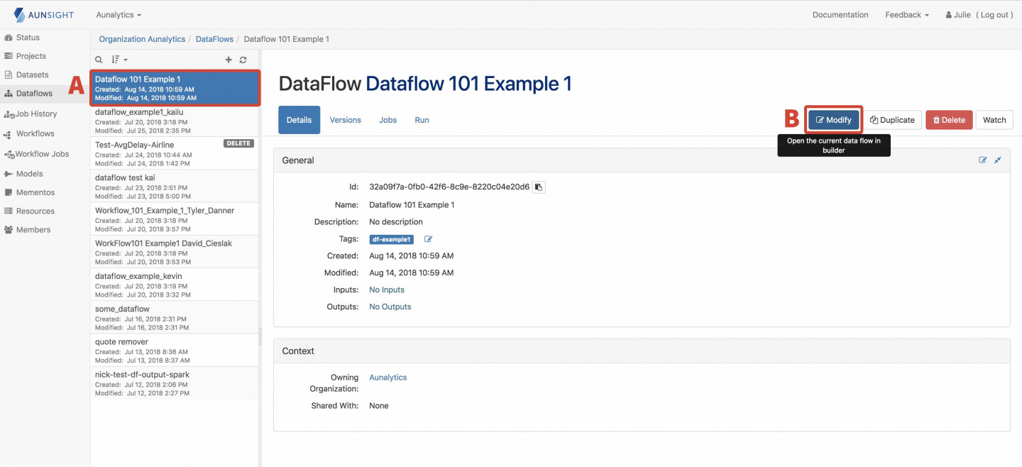Click the plus icon to add dataflow

coord(229,60)
